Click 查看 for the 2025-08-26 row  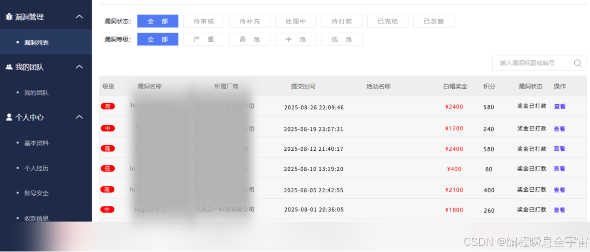point(559,107)
